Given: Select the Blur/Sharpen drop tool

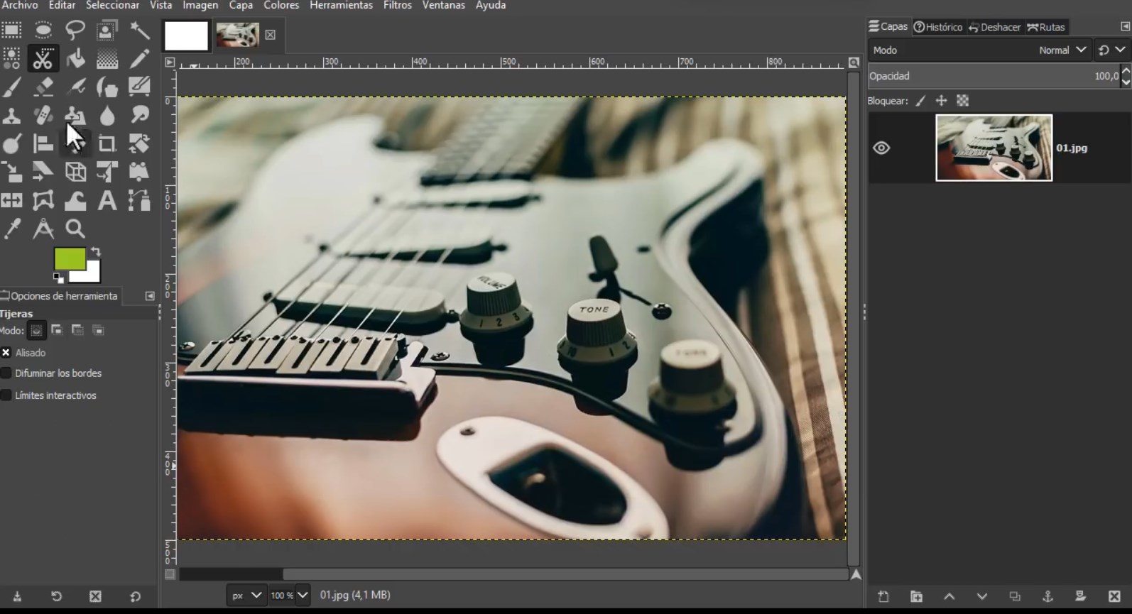Looking at the screenshot, I should 107,115.
